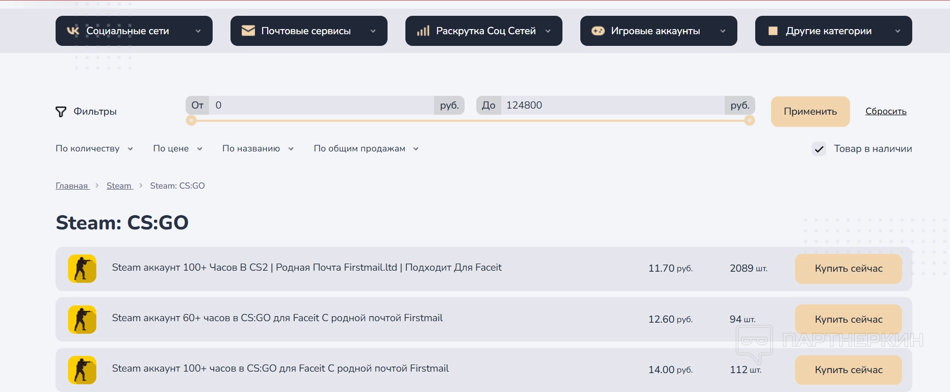Open Социальные сети category menu
The height and width of the screenshot is (392, 950).
[134, 31]
